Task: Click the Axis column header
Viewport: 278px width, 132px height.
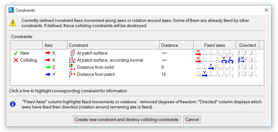Action: coord(48,45)
